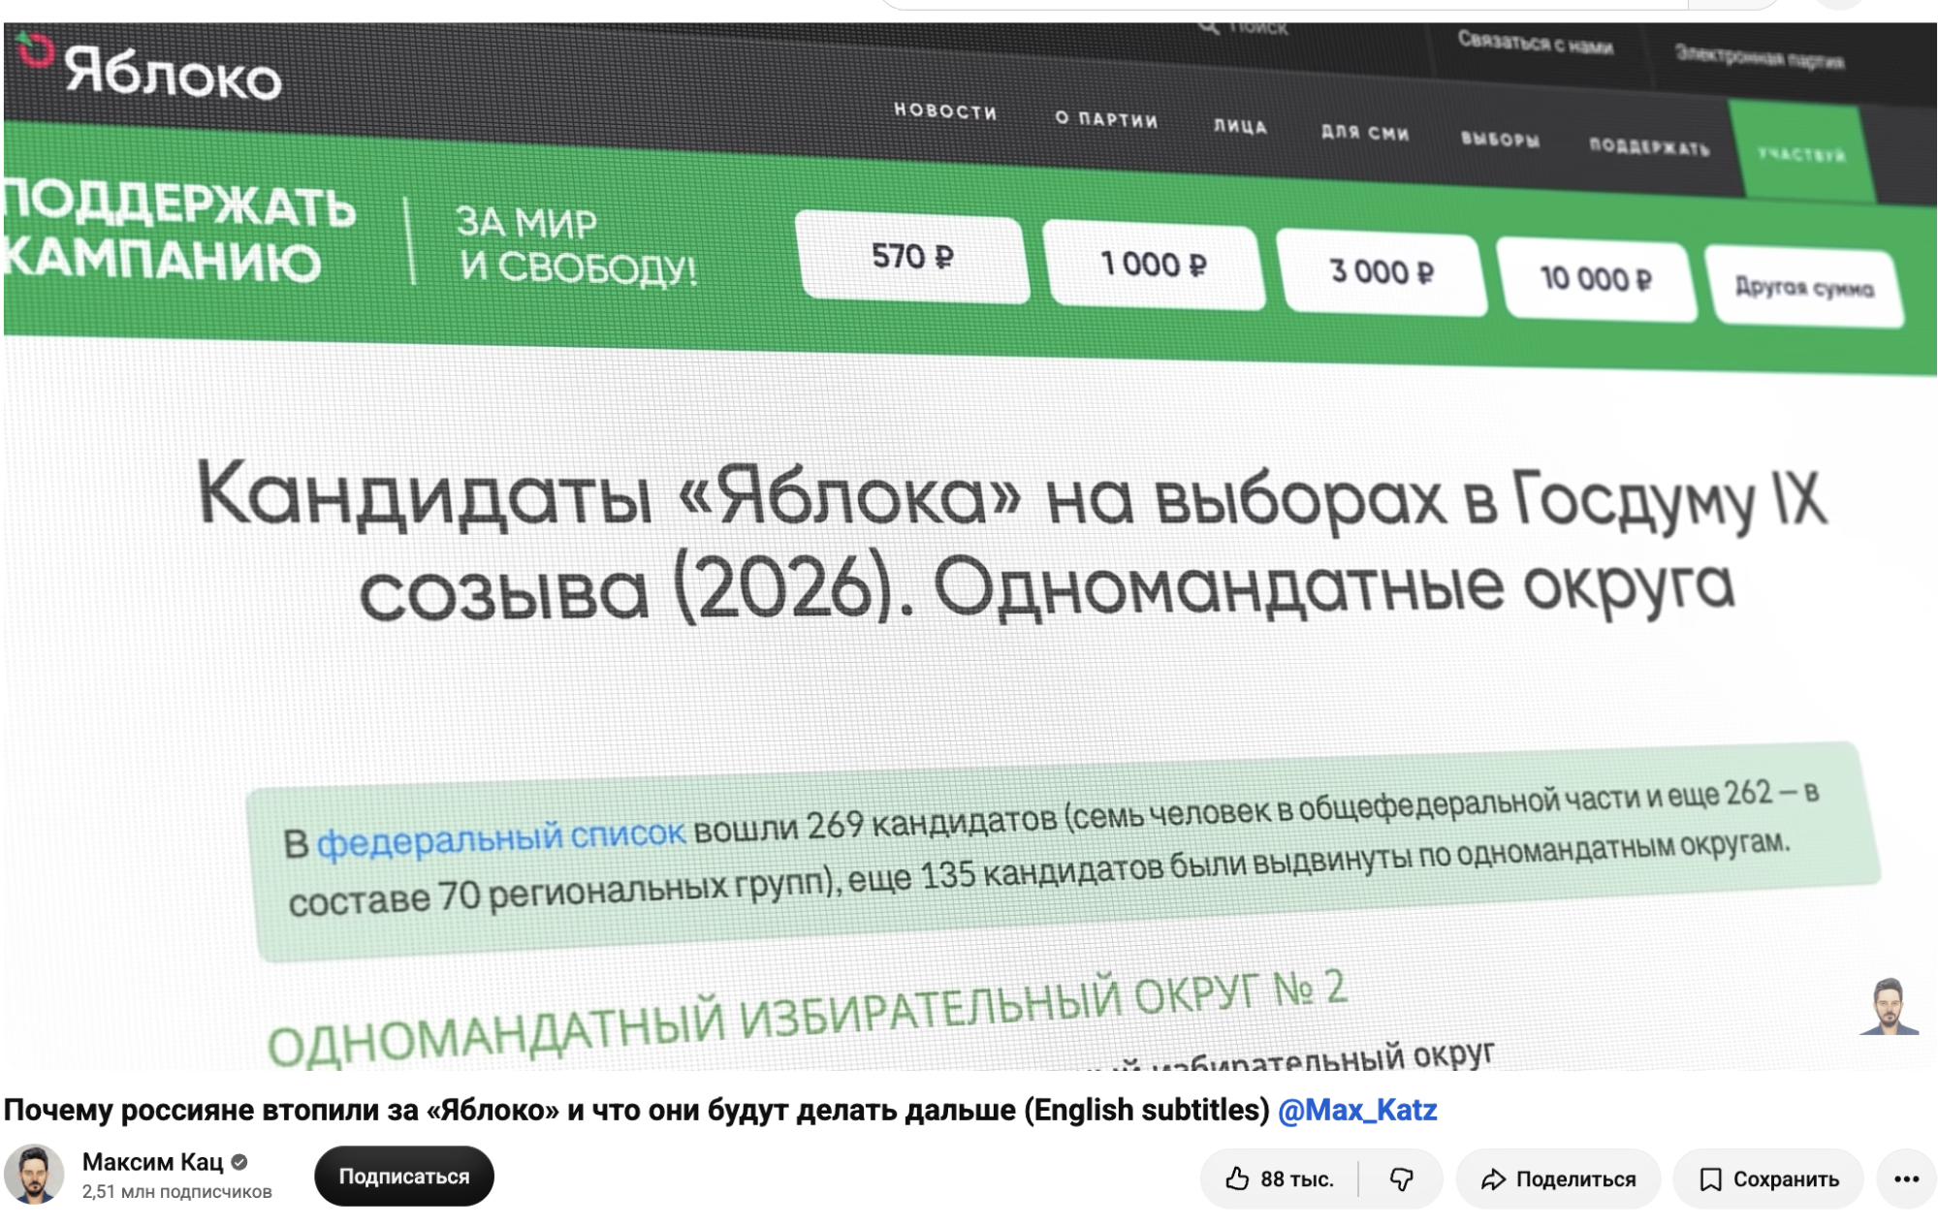
Task: Open Максим Кац channel avatar
Action: point(34,1175)
